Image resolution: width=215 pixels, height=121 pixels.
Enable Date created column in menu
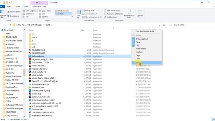click(146, 49)
